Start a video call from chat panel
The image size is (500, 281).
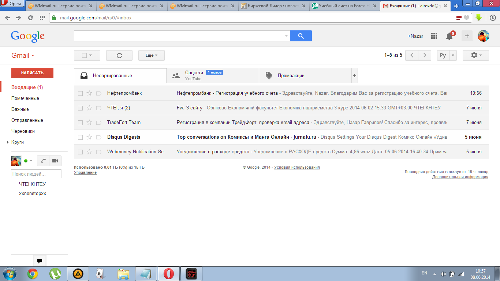tap(55, 161)
